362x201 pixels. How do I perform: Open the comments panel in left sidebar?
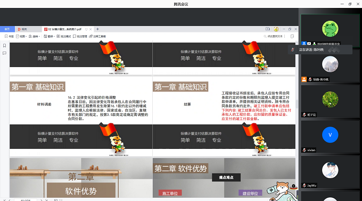click(4, 53)
